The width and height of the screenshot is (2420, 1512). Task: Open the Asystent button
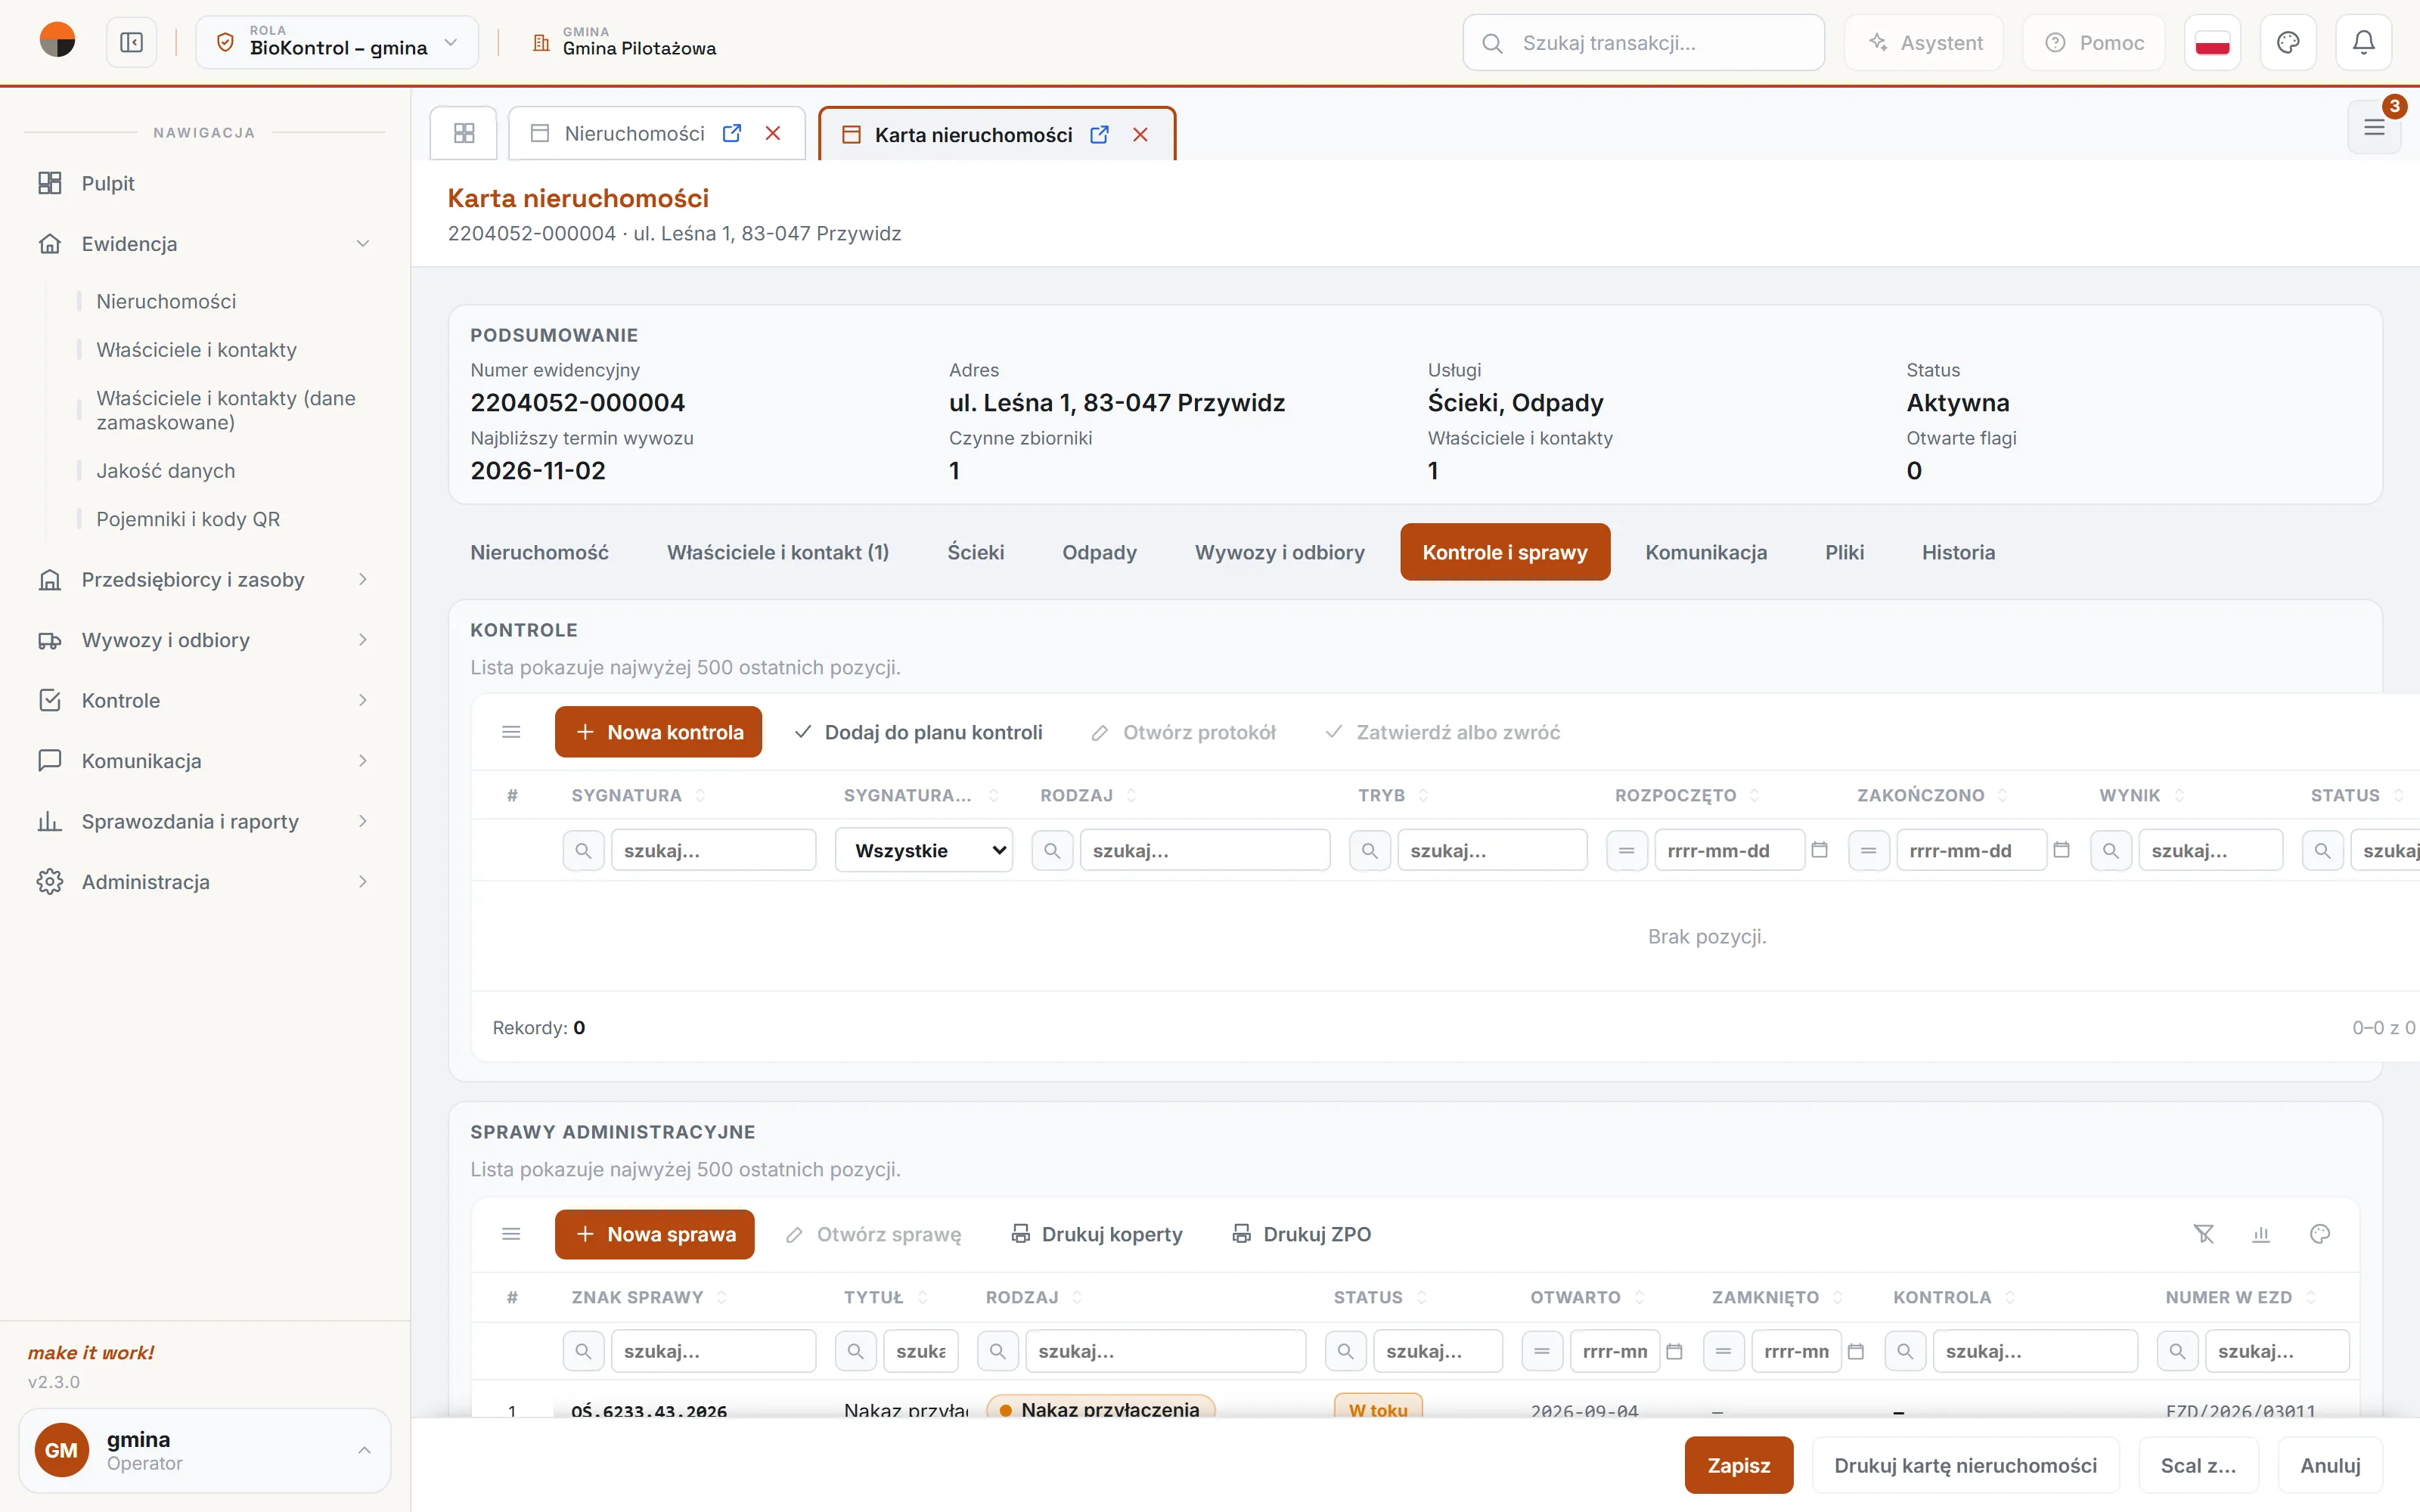click(1924, 43)
